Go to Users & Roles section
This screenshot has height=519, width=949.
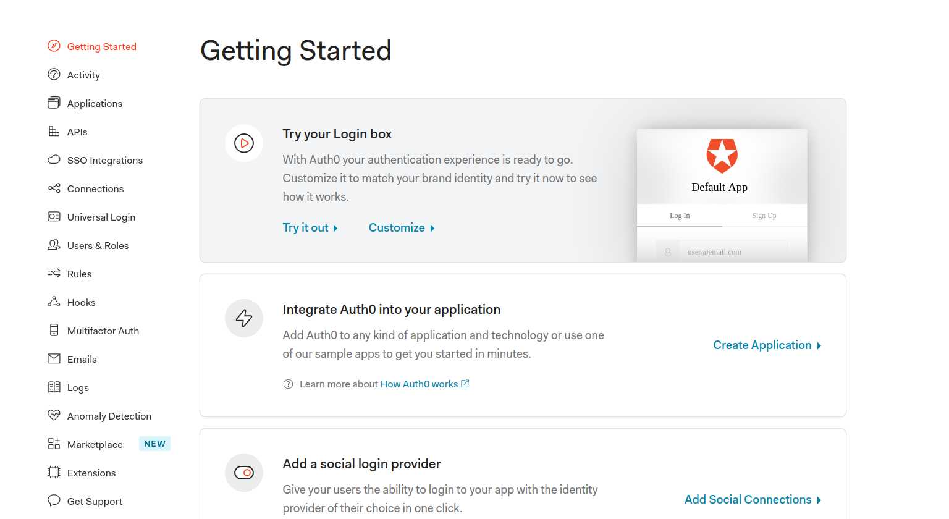98,245
